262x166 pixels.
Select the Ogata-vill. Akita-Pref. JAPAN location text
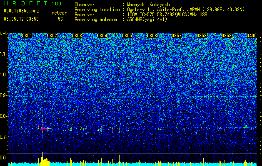click(x=186, y=10)
